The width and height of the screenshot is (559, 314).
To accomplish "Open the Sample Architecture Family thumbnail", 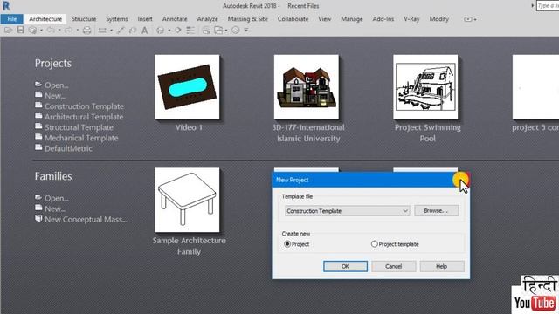I will pos(187,200).
